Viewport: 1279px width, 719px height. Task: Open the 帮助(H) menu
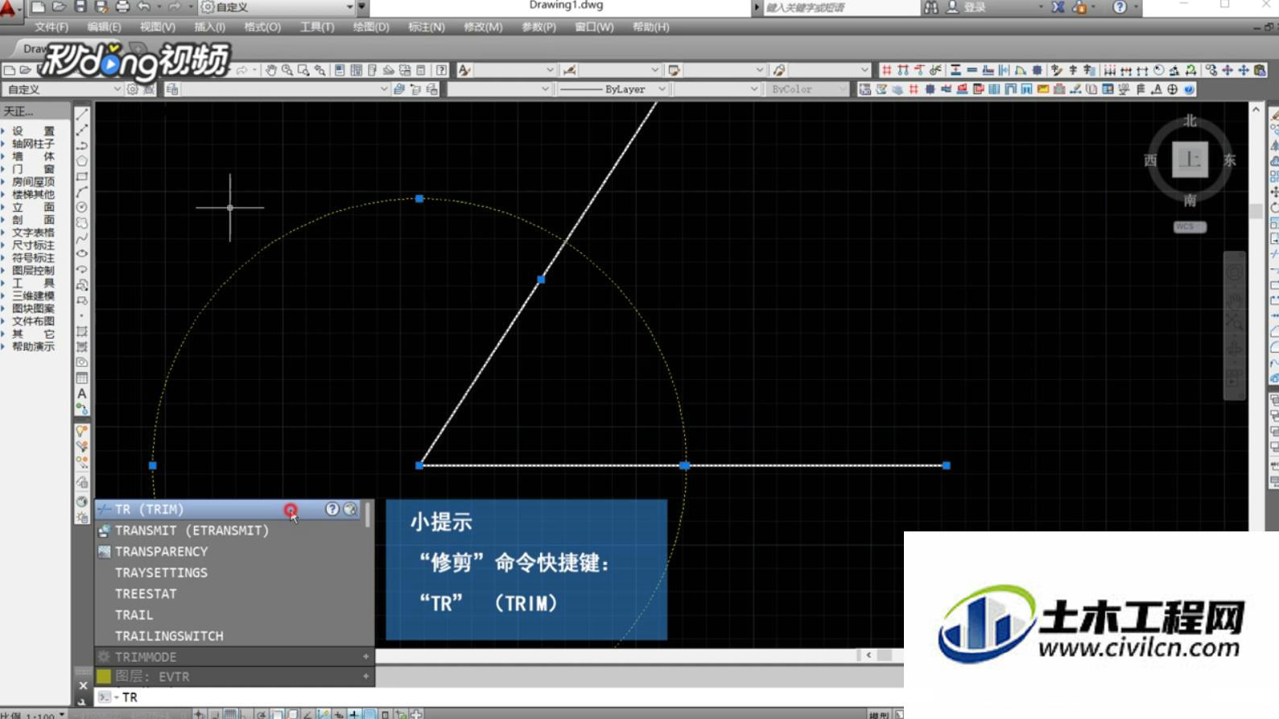tap(650, 27)
